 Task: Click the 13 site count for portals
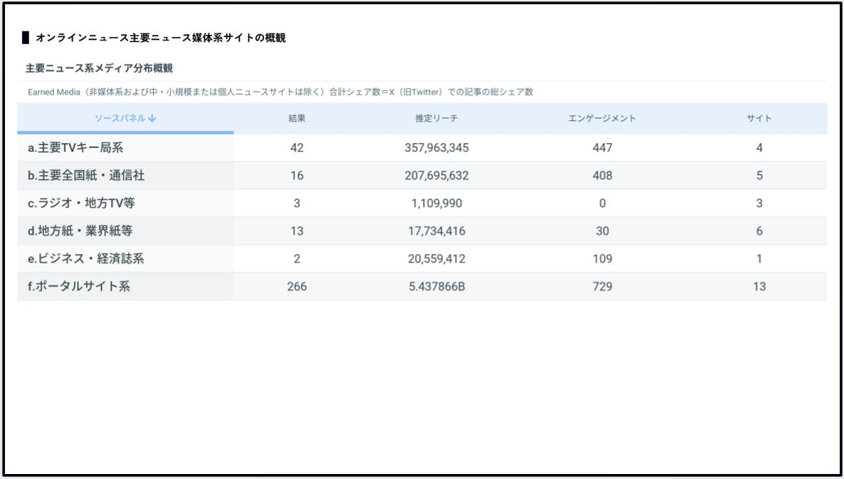point(759,287)
